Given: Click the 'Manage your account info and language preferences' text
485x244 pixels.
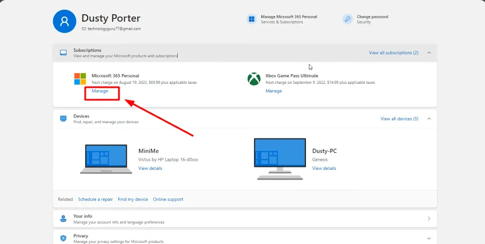Looking at the screenshot, I should pyautogui.click(x=119, y=222).
